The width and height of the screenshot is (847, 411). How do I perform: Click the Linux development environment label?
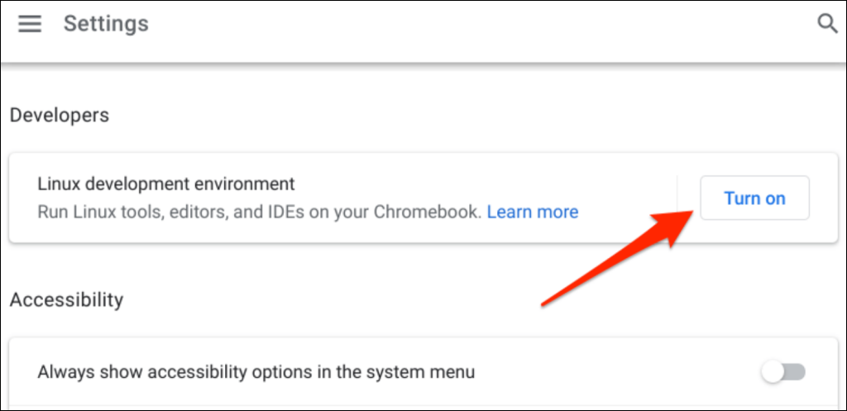[x=166, y=184]
